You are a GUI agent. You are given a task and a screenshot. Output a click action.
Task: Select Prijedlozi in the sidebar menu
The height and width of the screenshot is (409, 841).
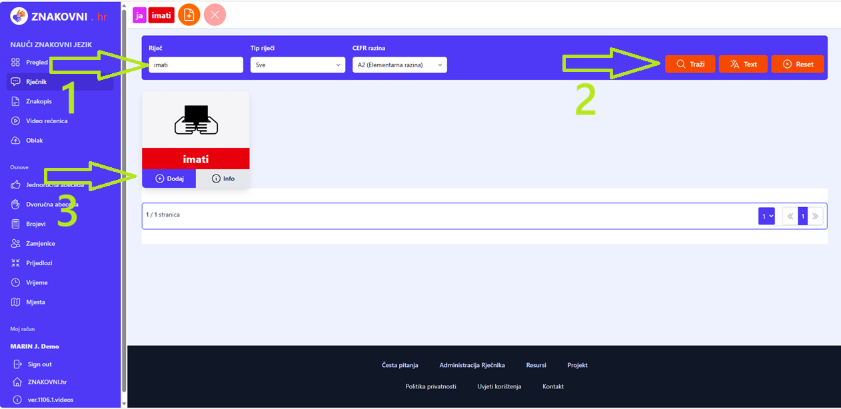point(39,263)
